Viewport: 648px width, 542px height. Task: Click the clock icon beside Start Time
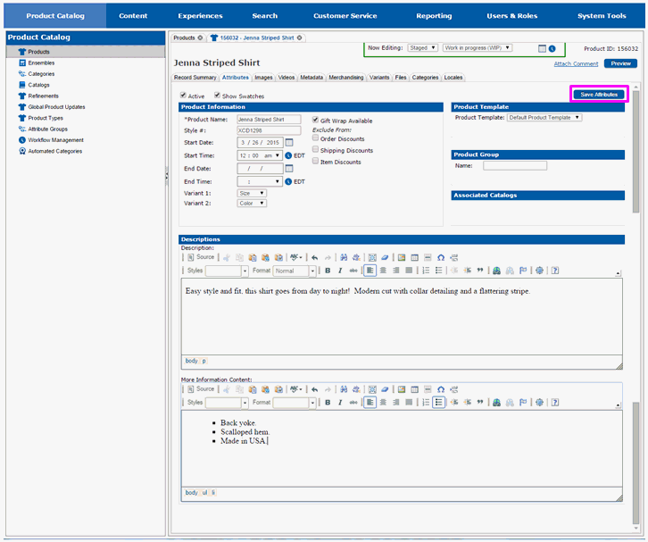click(288, 155)
